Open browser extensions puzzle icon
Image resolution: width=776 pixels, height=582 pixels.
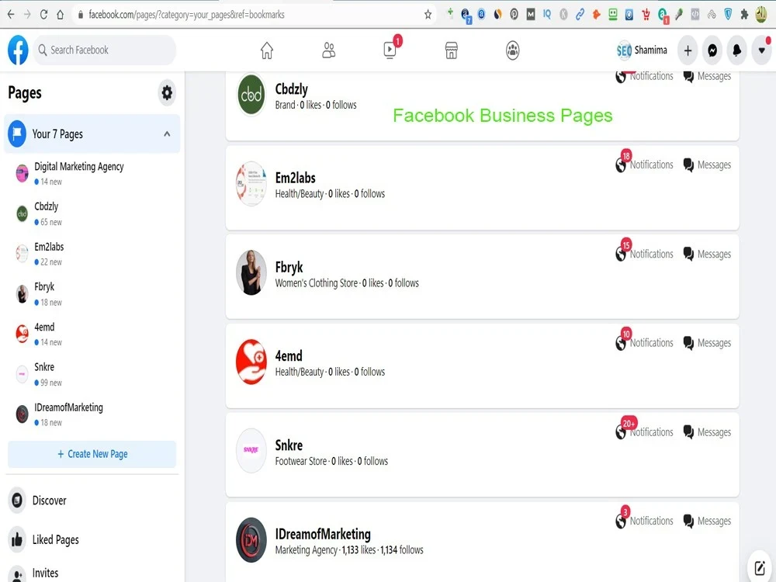744,14
